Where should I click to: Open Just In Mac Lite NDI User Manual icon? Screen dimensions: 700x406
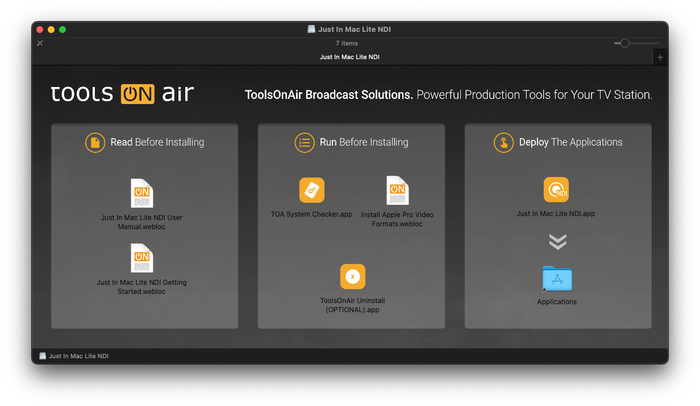[141, 193]
